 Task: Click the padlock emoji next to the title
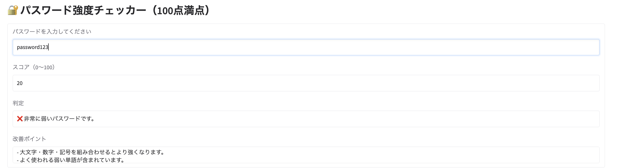pos(12,10)
